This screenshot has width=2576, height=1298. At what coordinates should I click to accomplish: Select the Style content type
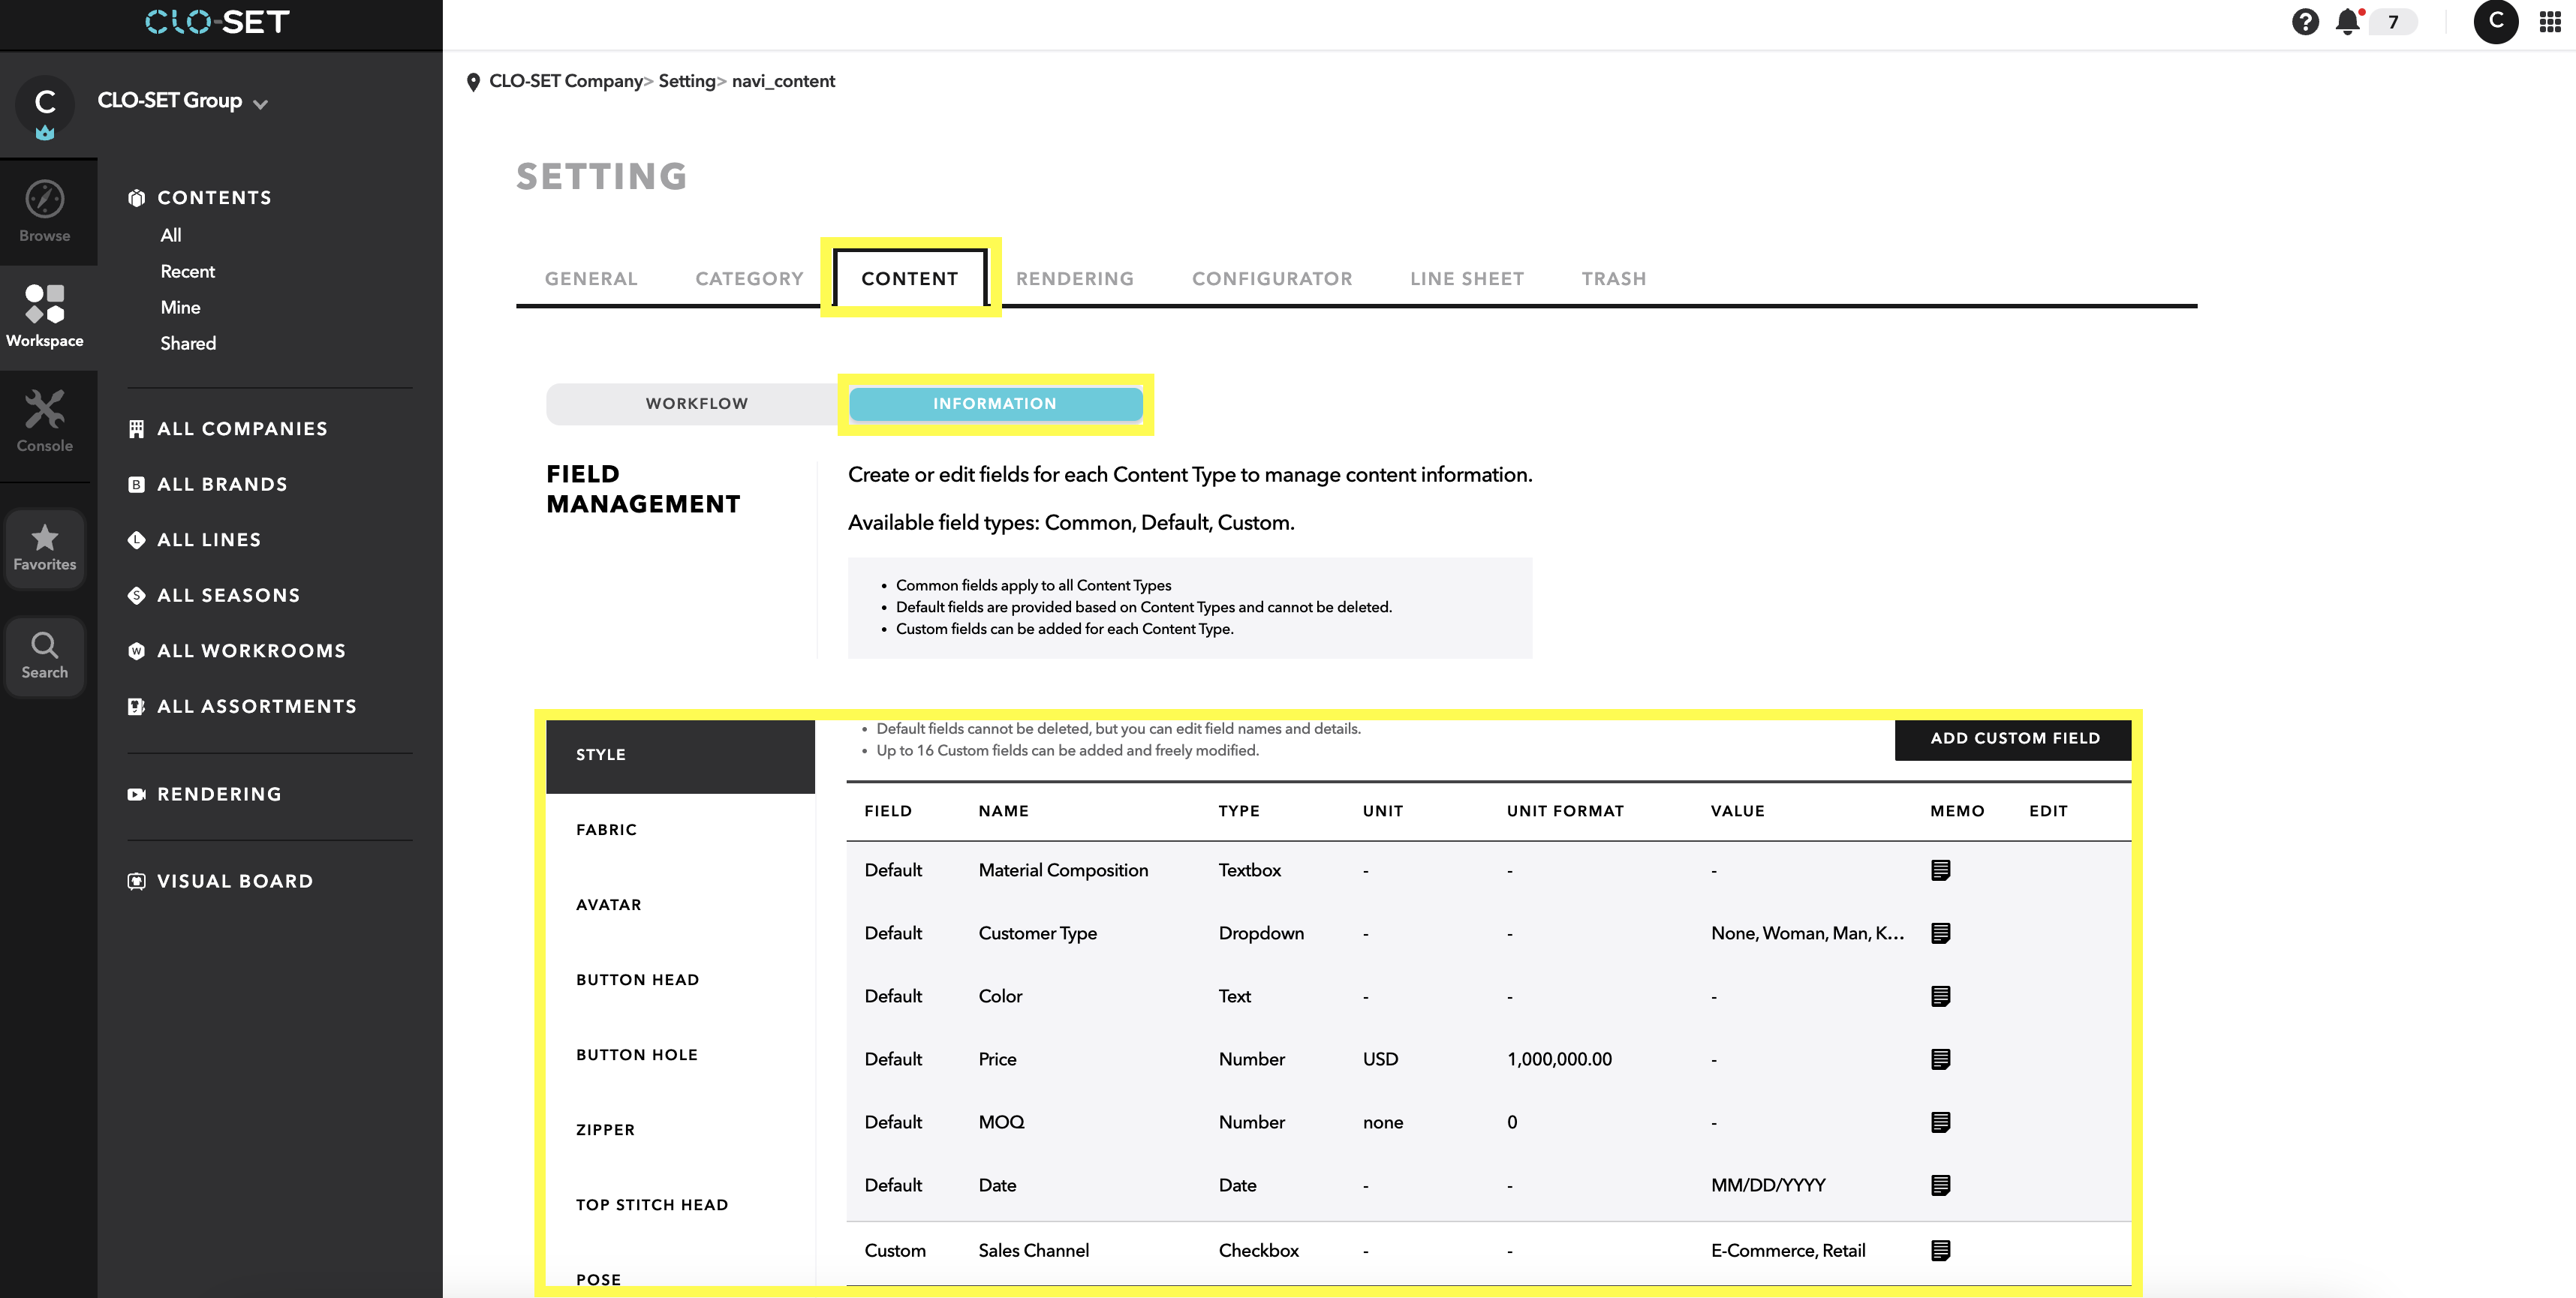(x=680, y=756)
